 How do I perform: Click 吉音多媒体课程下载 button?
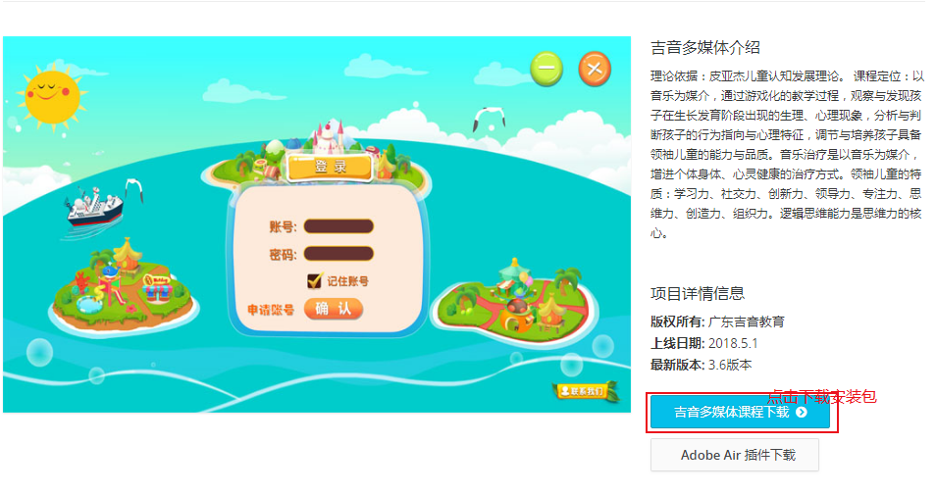point(740,413)
